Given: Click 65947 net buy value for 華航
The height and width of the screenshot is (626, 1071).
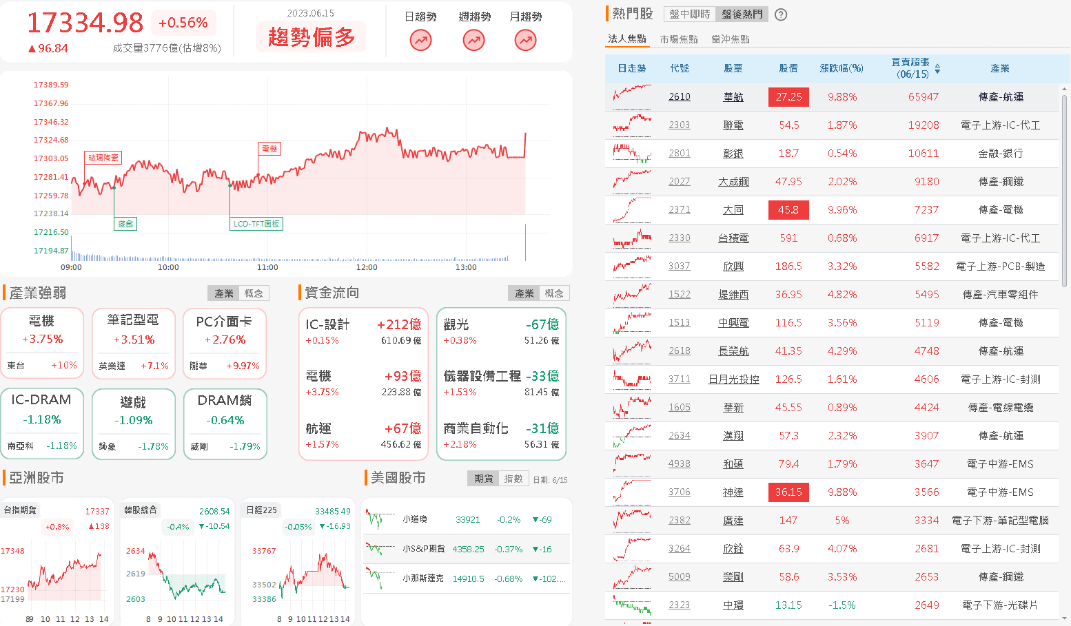Looking at the screenshot, I should [x=924, y=97].
